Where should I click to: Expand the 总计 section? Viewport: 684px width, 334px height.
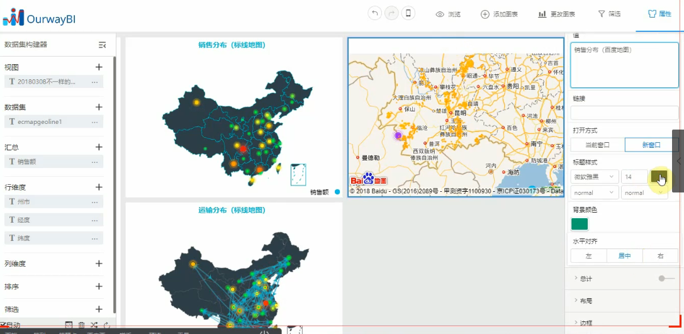coord(584,278)
